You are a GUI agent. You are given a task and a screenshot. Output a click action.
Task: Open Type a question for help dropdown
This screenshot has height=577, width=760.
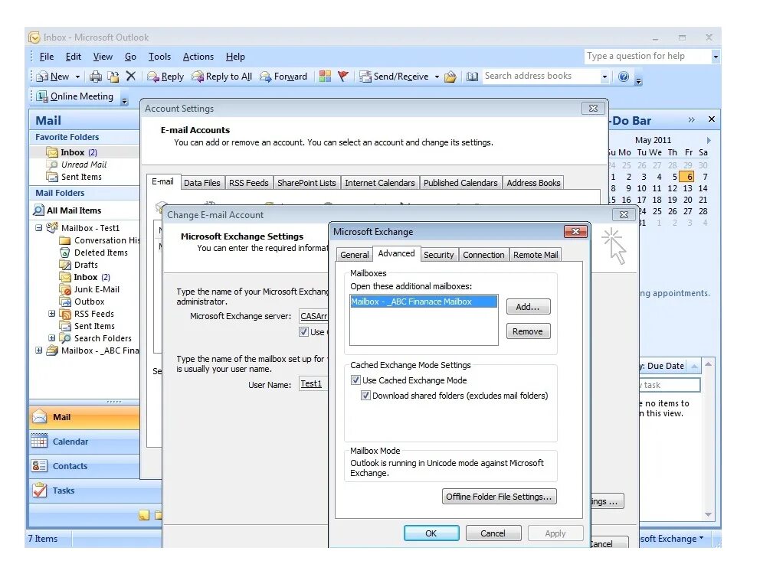716,57
